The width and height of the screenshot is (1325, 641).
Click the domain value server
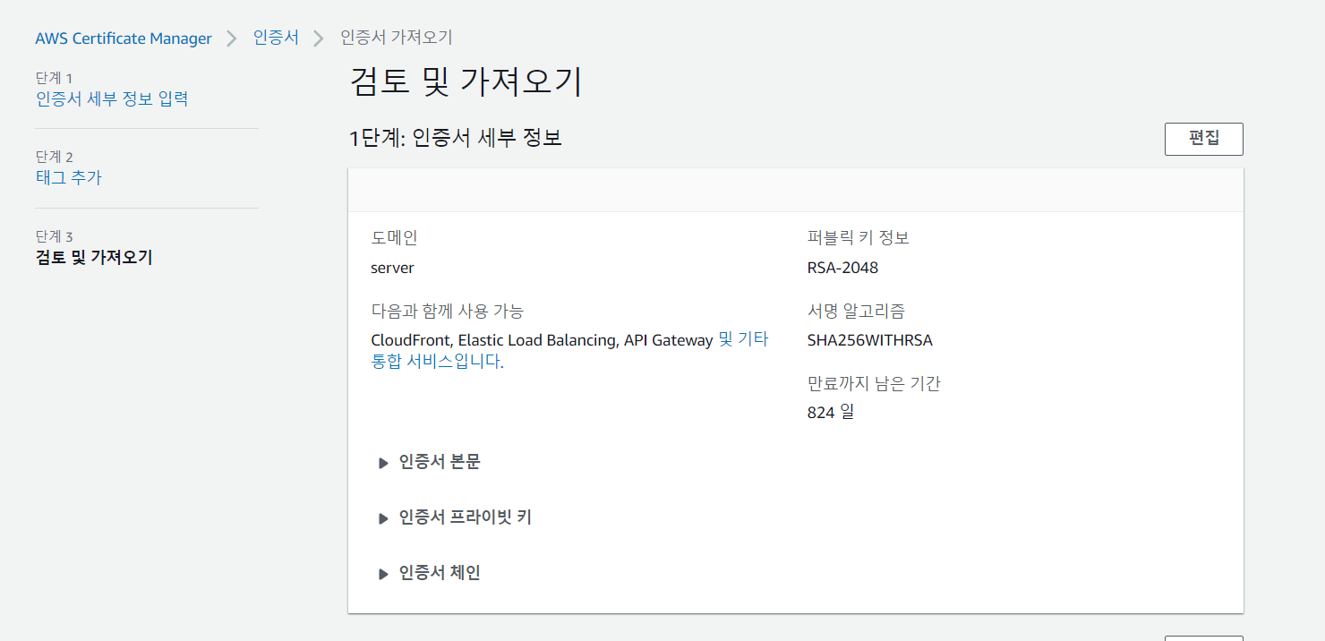[x=392, y=268]
